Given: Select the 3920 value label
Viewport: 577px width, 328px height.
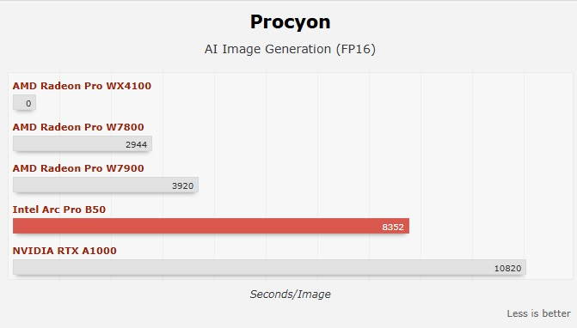Looking at the screenshot, I should 182,185.
